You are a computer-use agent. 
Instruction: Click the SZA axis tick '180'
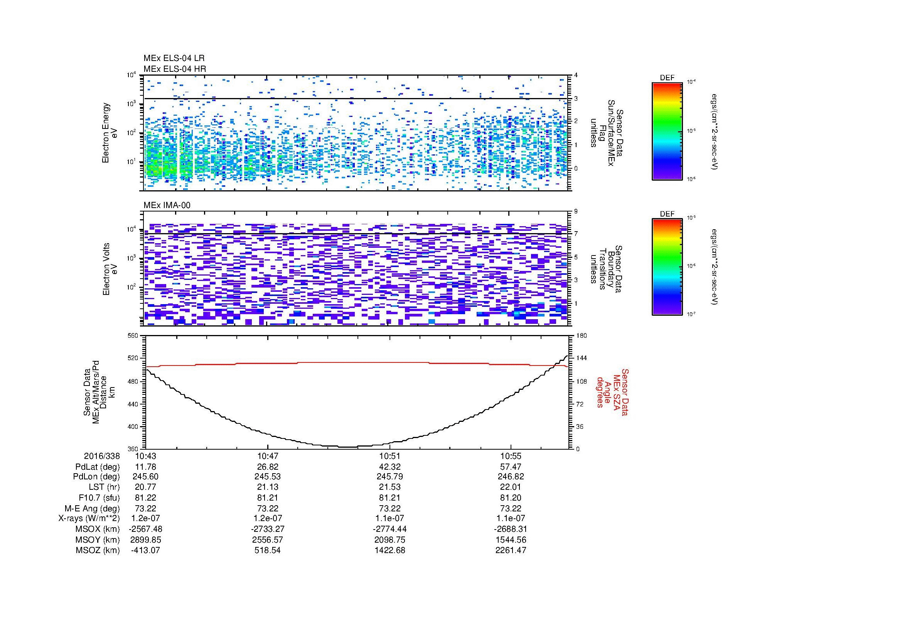(x=582, y=336)
